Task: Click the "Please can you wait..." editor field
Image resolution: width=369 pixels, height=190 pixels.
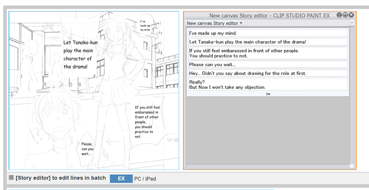Action: click(267, 65)
